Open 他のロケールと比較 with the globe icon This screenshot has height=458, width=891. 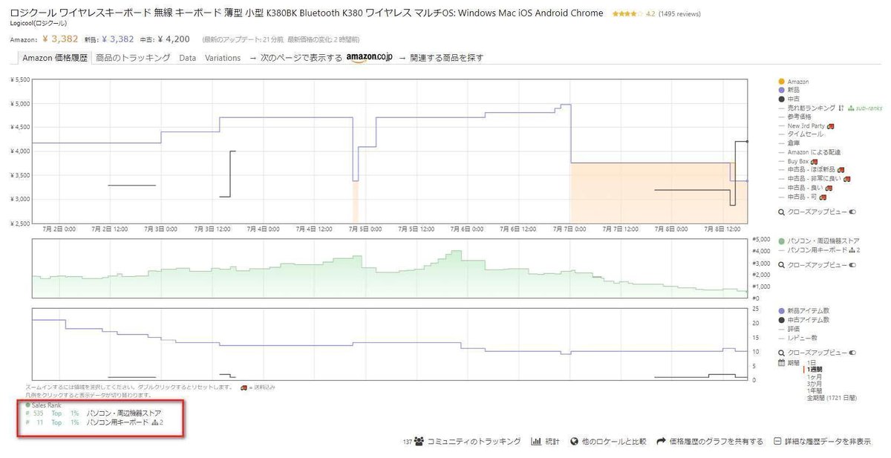(609, 441)
